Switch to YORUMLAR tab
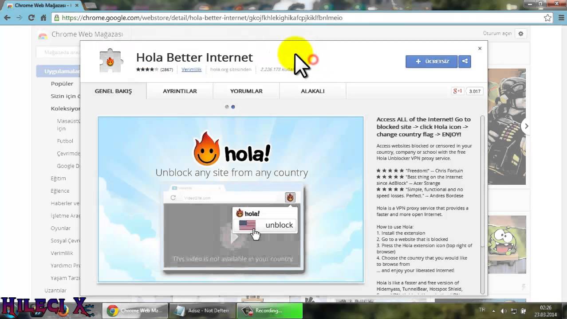Image resolution: width=567 pixels, height=319 pixels. coord(246,91)
